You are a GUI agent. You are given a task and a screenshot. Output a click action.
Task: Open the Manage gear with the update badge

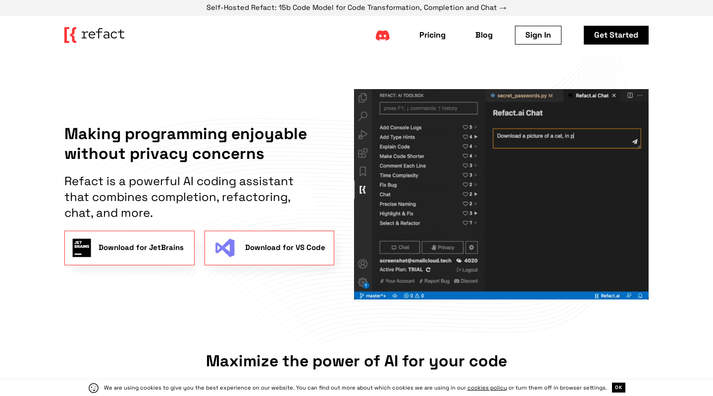363,282
